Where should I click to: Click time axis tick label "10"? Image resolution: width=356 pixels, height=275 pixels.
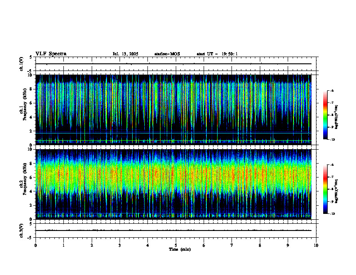pyautogui.click(x=316, y=245)
